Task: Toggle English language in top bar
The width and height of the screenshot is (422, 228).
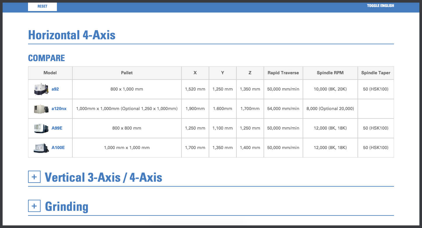Action: [380, 6]
